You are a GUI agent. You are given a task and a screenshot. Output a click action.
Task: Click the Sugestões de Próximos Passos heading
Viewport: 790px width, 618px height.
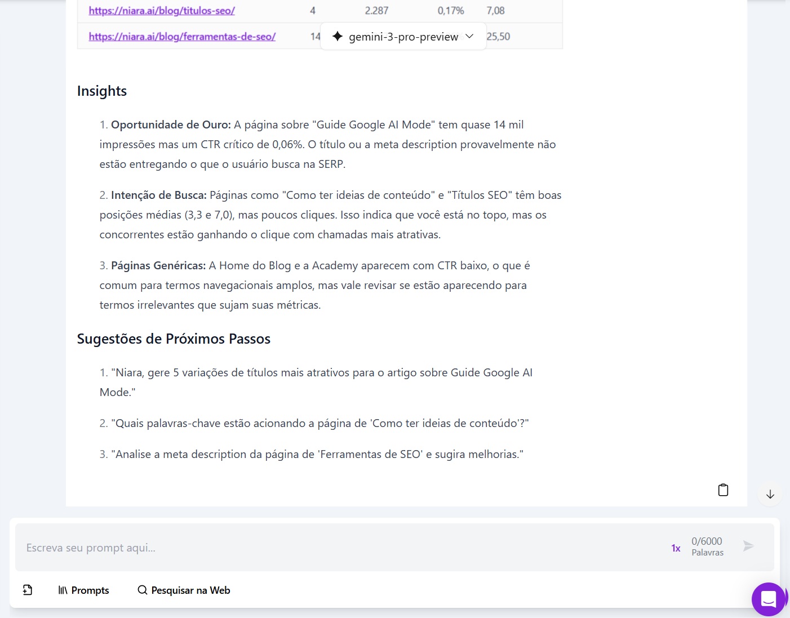pos(174,339)
